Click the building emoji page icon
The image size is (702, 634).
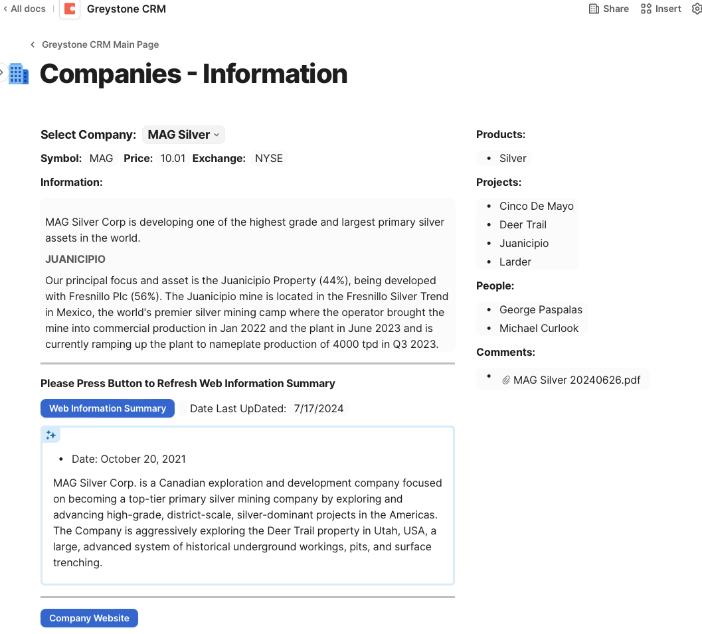tap(18, 74)
